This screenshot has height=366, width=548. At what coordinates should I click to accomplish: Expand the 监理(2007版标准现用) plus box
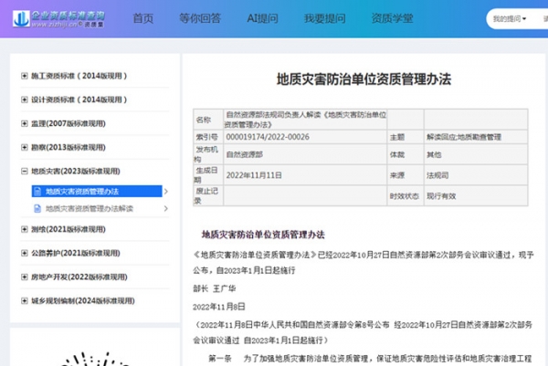pos(25,123)
